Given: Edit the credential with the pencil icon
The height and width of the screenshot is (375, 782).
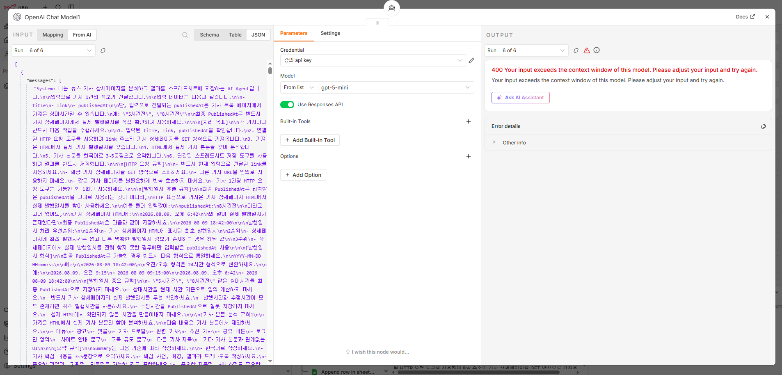Looking at the screenshot, I should 471,60.
